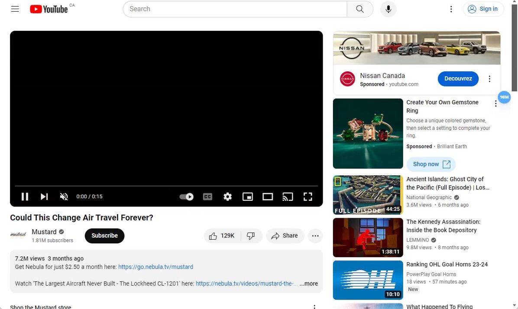Screen dimensions: 518x309
Task: Open Mustard store shelf options menu
Action: 314,307
